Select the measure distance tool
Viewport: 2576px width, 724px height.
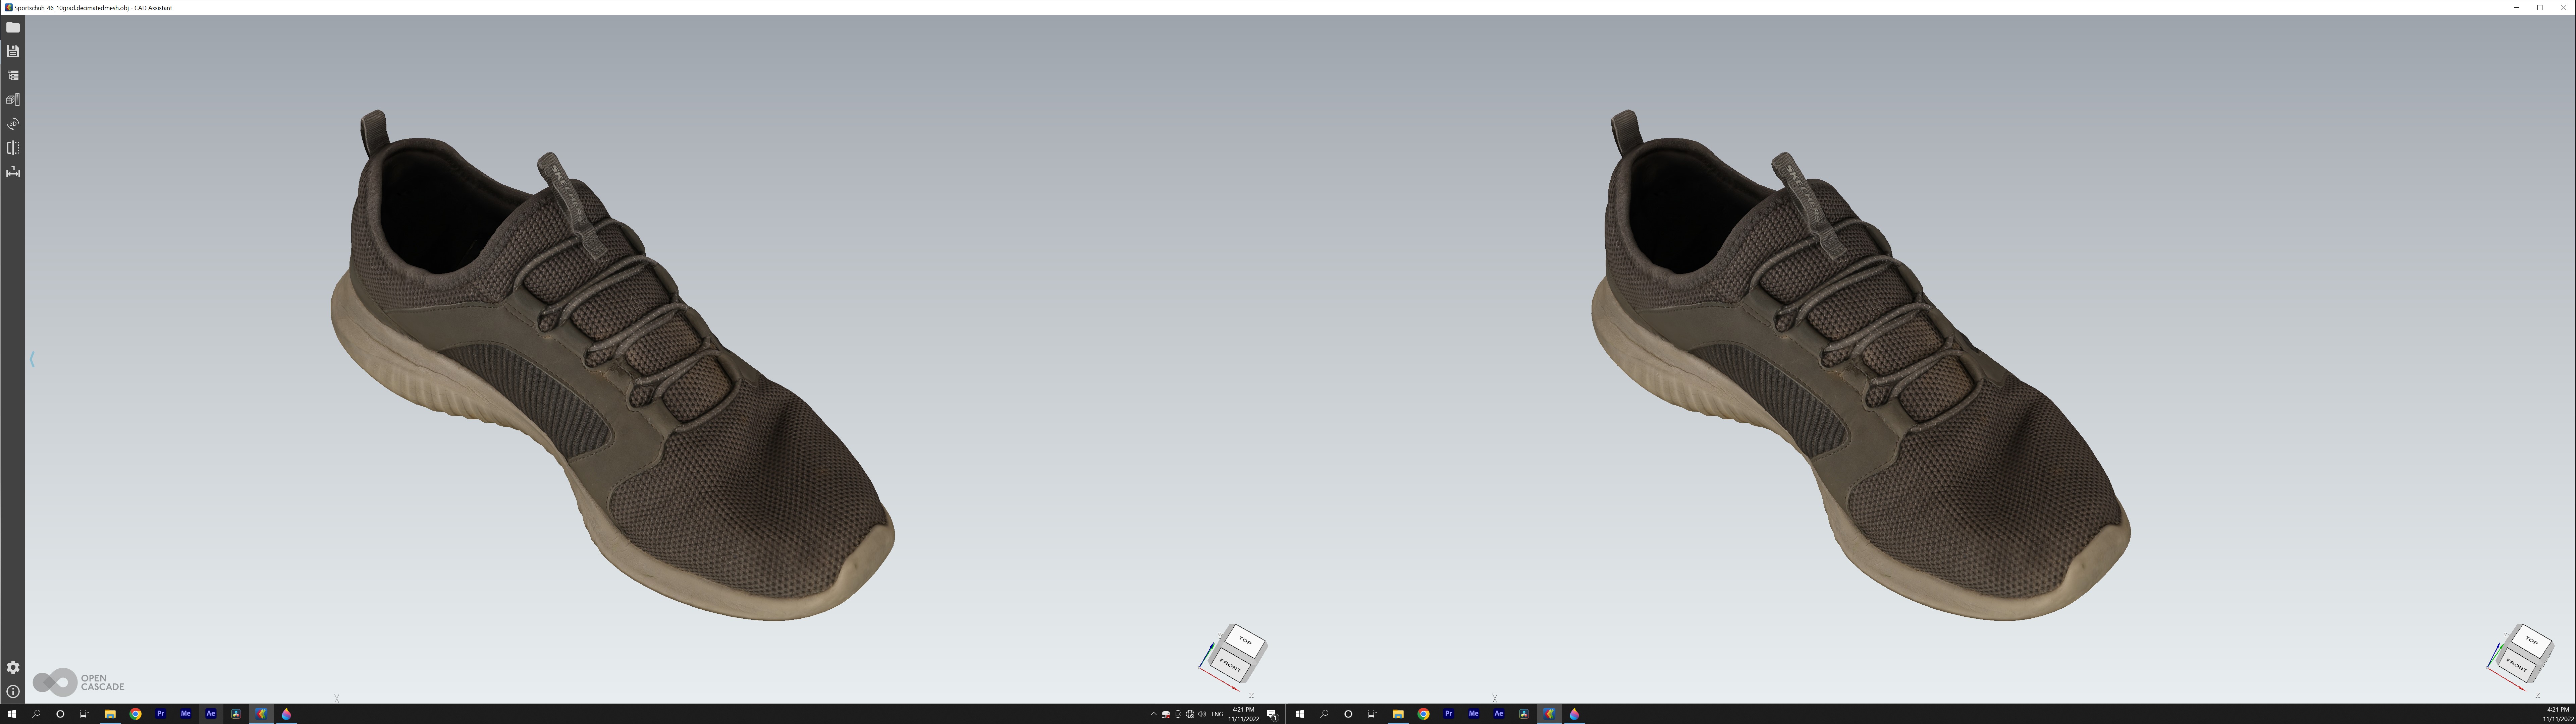tap(13, 172)
